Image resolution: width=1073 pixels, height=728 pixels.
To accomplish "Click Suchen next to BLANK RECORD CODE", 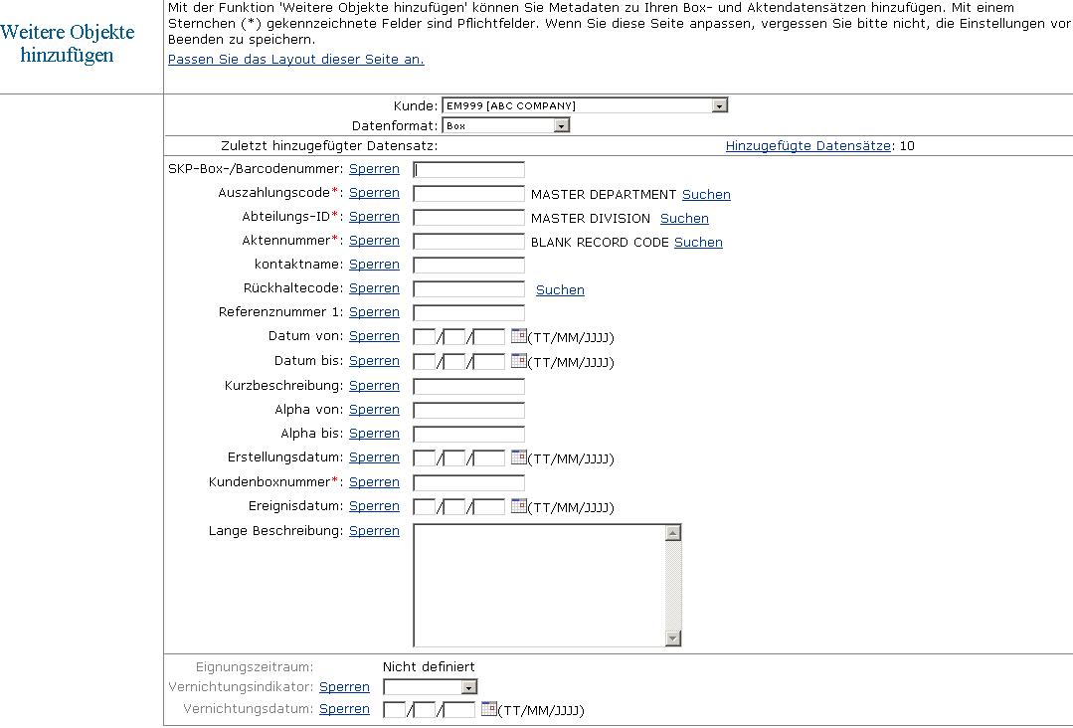I will [x=698, y=242].
